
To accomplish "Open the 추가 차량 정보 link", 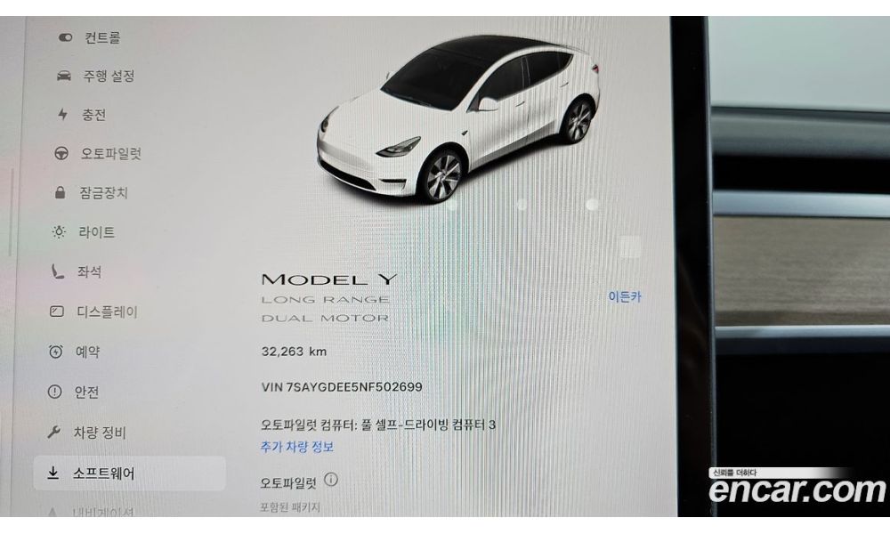I will [x=297, y=447].
